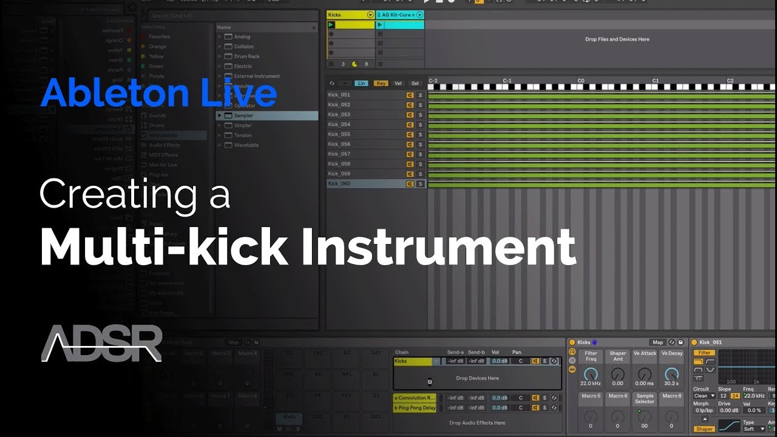Hot-swap the Kicks rack preset
Image resolution: width=777 pixels, height=437 pixels.
pyautogui.click(x=672, y=342)
